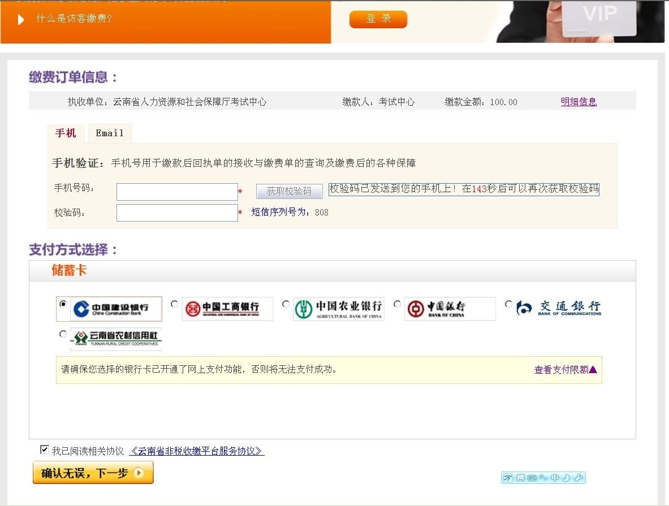Click 缴款人：考试中心 text

click(378, 102)
